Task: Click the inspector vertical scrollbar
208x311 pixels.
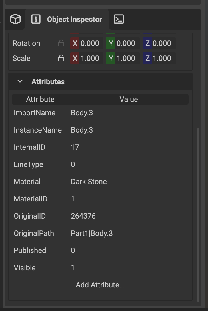Action: [198, 214]
